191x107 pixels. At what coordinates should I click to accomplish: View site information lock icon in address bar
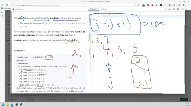13,5
